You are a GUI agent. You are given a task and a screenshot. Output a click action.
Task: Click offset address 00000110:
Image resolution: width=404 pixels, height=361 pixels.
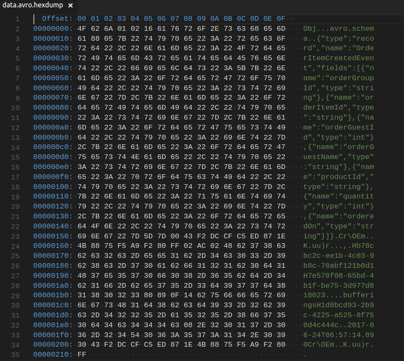point(53,197)
